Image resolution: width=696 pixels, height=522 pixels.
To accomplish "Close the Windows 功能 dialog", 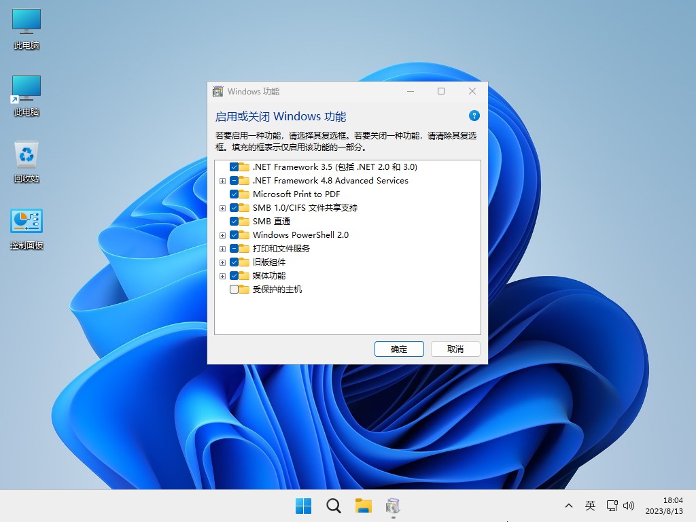I will coord(472,91).
